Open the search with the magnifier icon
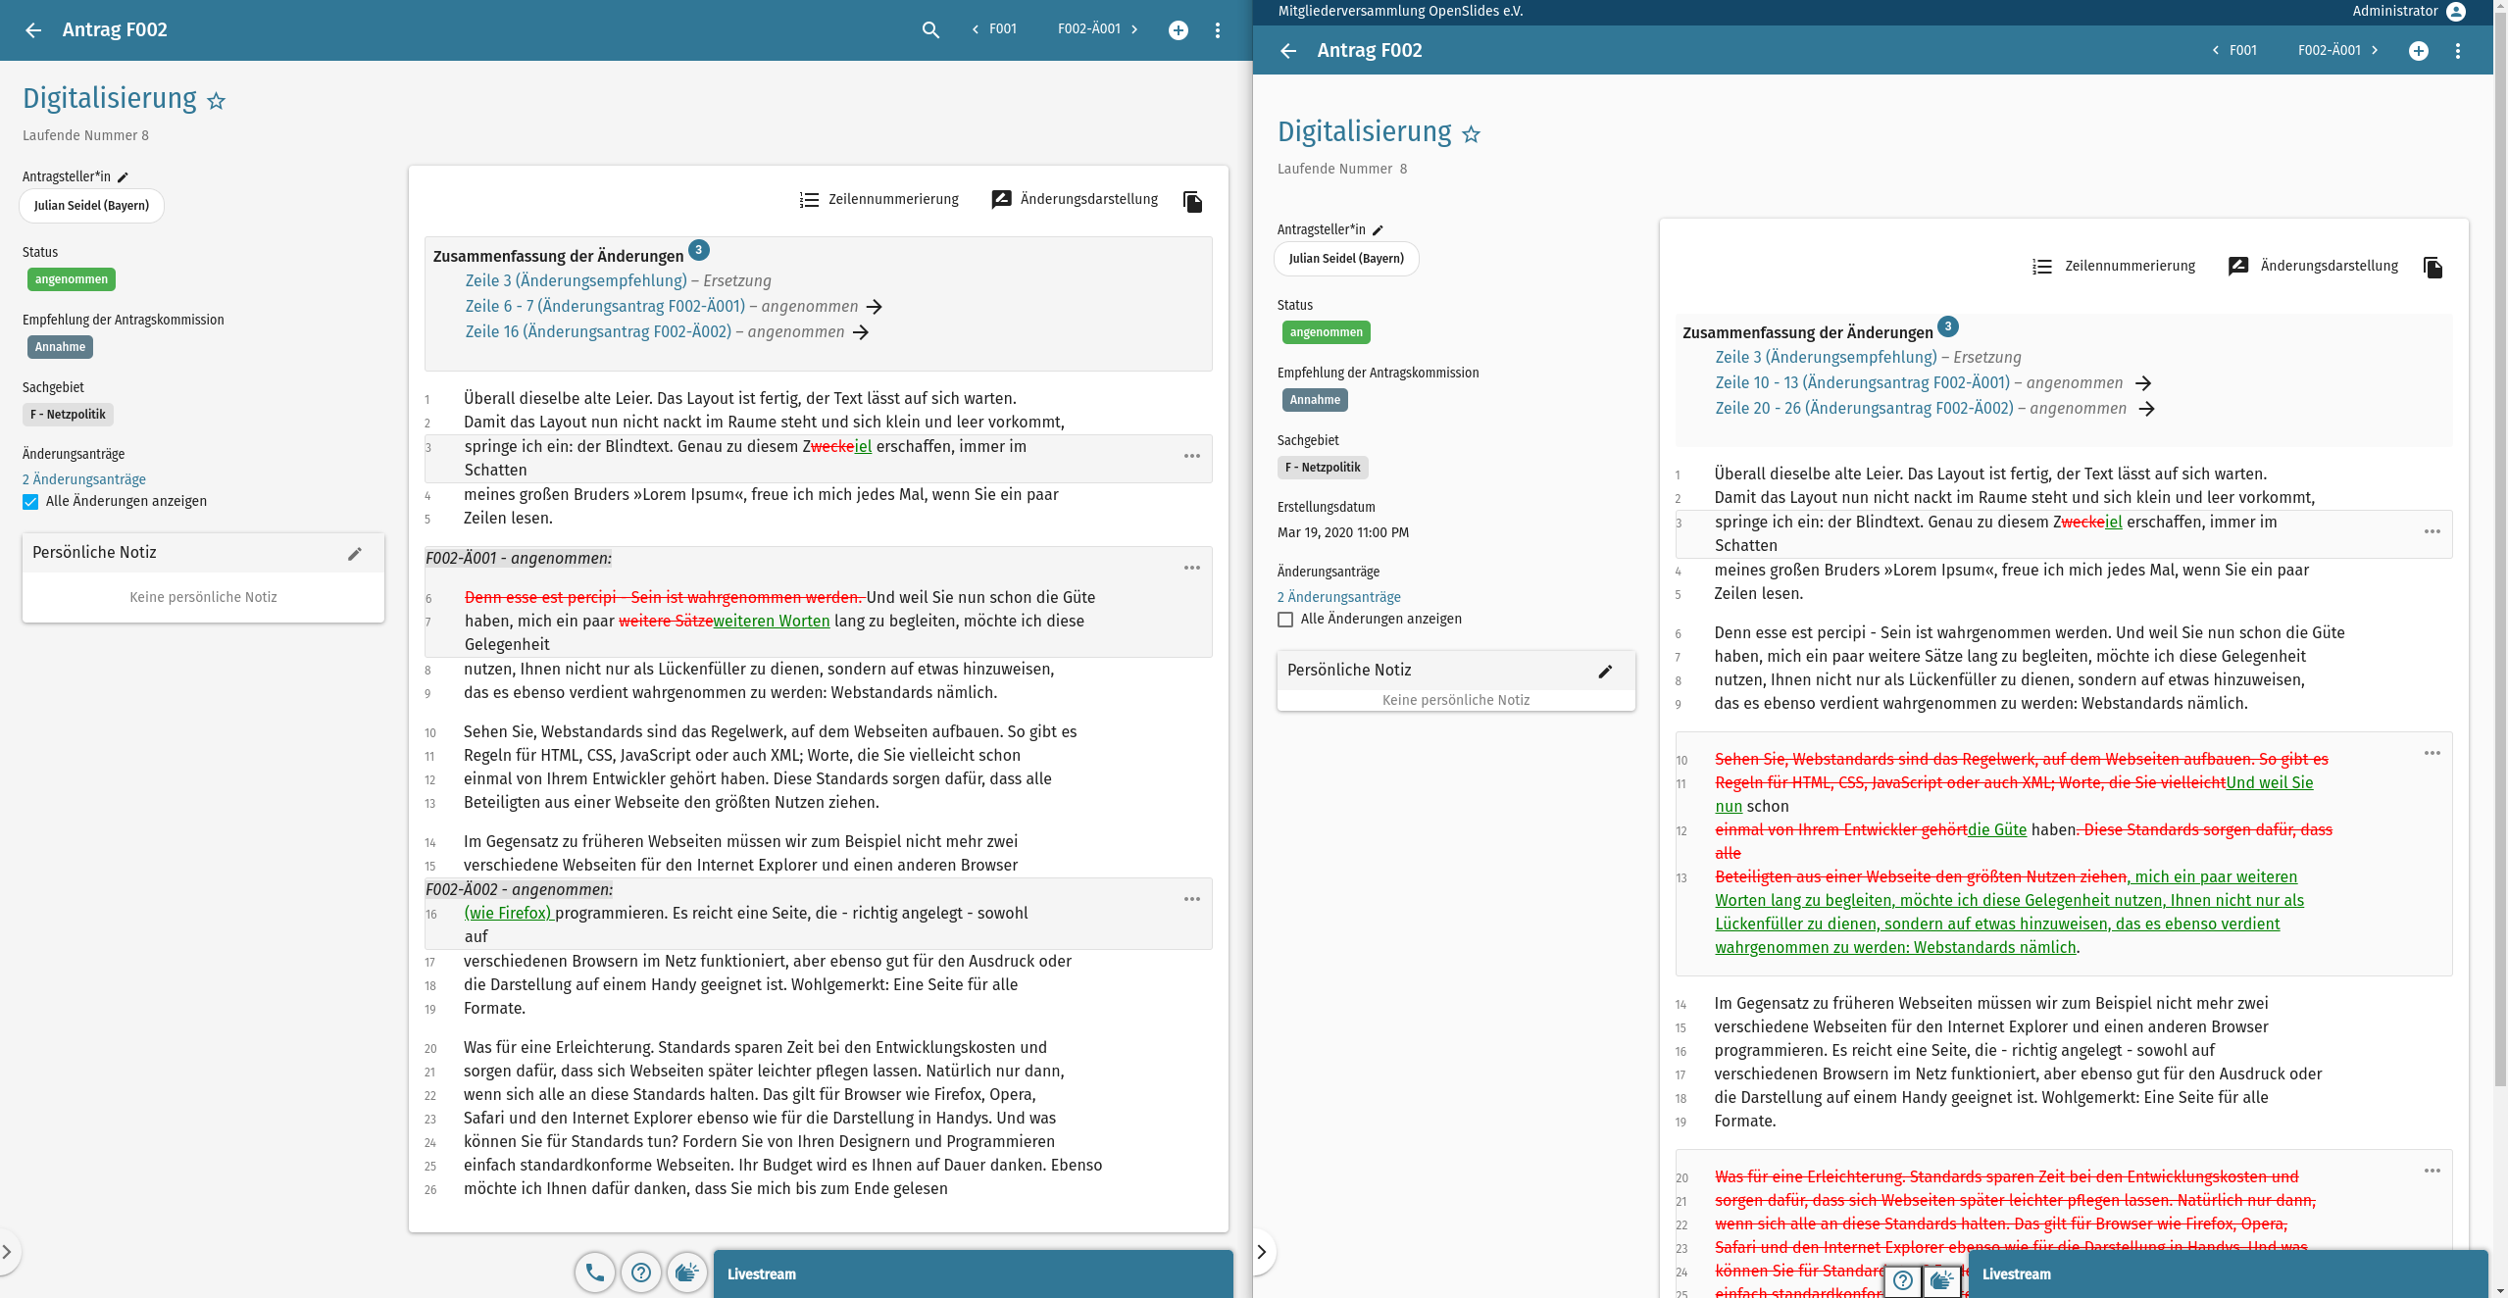2508x1298 pixels. 928,30
